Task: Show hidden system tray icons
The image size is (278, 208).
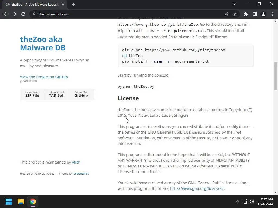Action: pyautogui.click(x=237, y=201)
